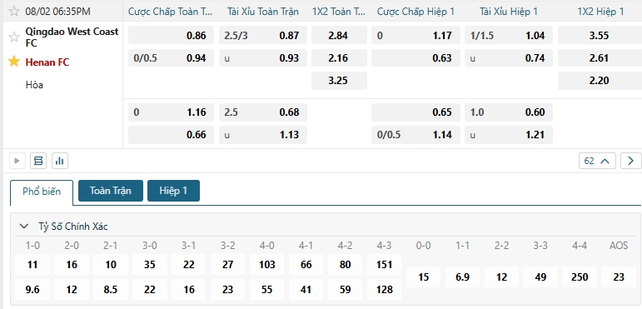Viewport: 642px width, 309px height.
Task: Select 4-4 correct score odds 250
Action: 580,277
